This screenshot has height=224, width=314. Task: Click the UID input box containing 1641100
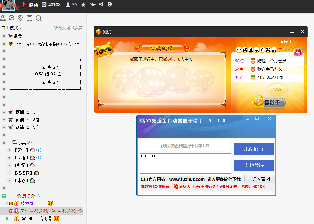click(185, 163)
